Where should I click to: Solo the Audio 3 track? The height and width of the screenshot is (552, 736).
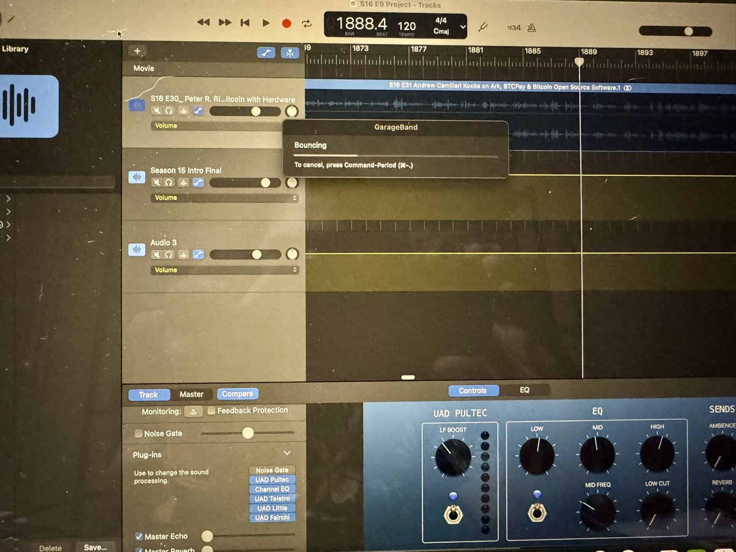click(168, 255)
